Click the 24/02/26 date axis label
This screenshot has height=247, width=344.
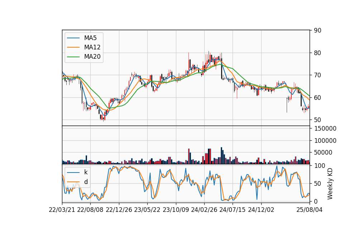[204, 210]
